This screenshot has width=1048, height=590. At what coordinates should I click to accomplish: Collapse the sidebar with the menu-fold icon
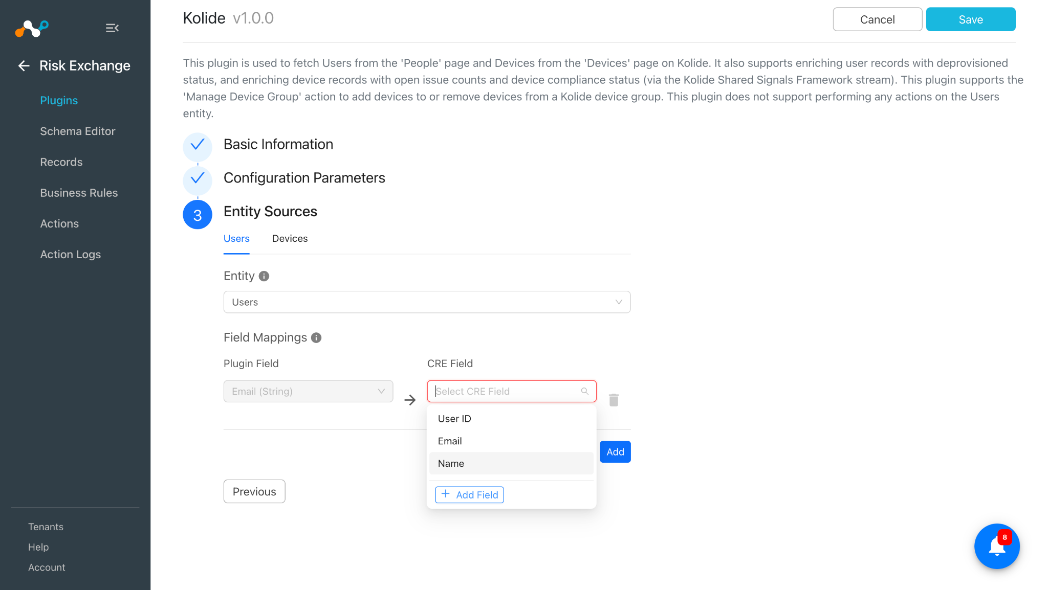(112, 28)
